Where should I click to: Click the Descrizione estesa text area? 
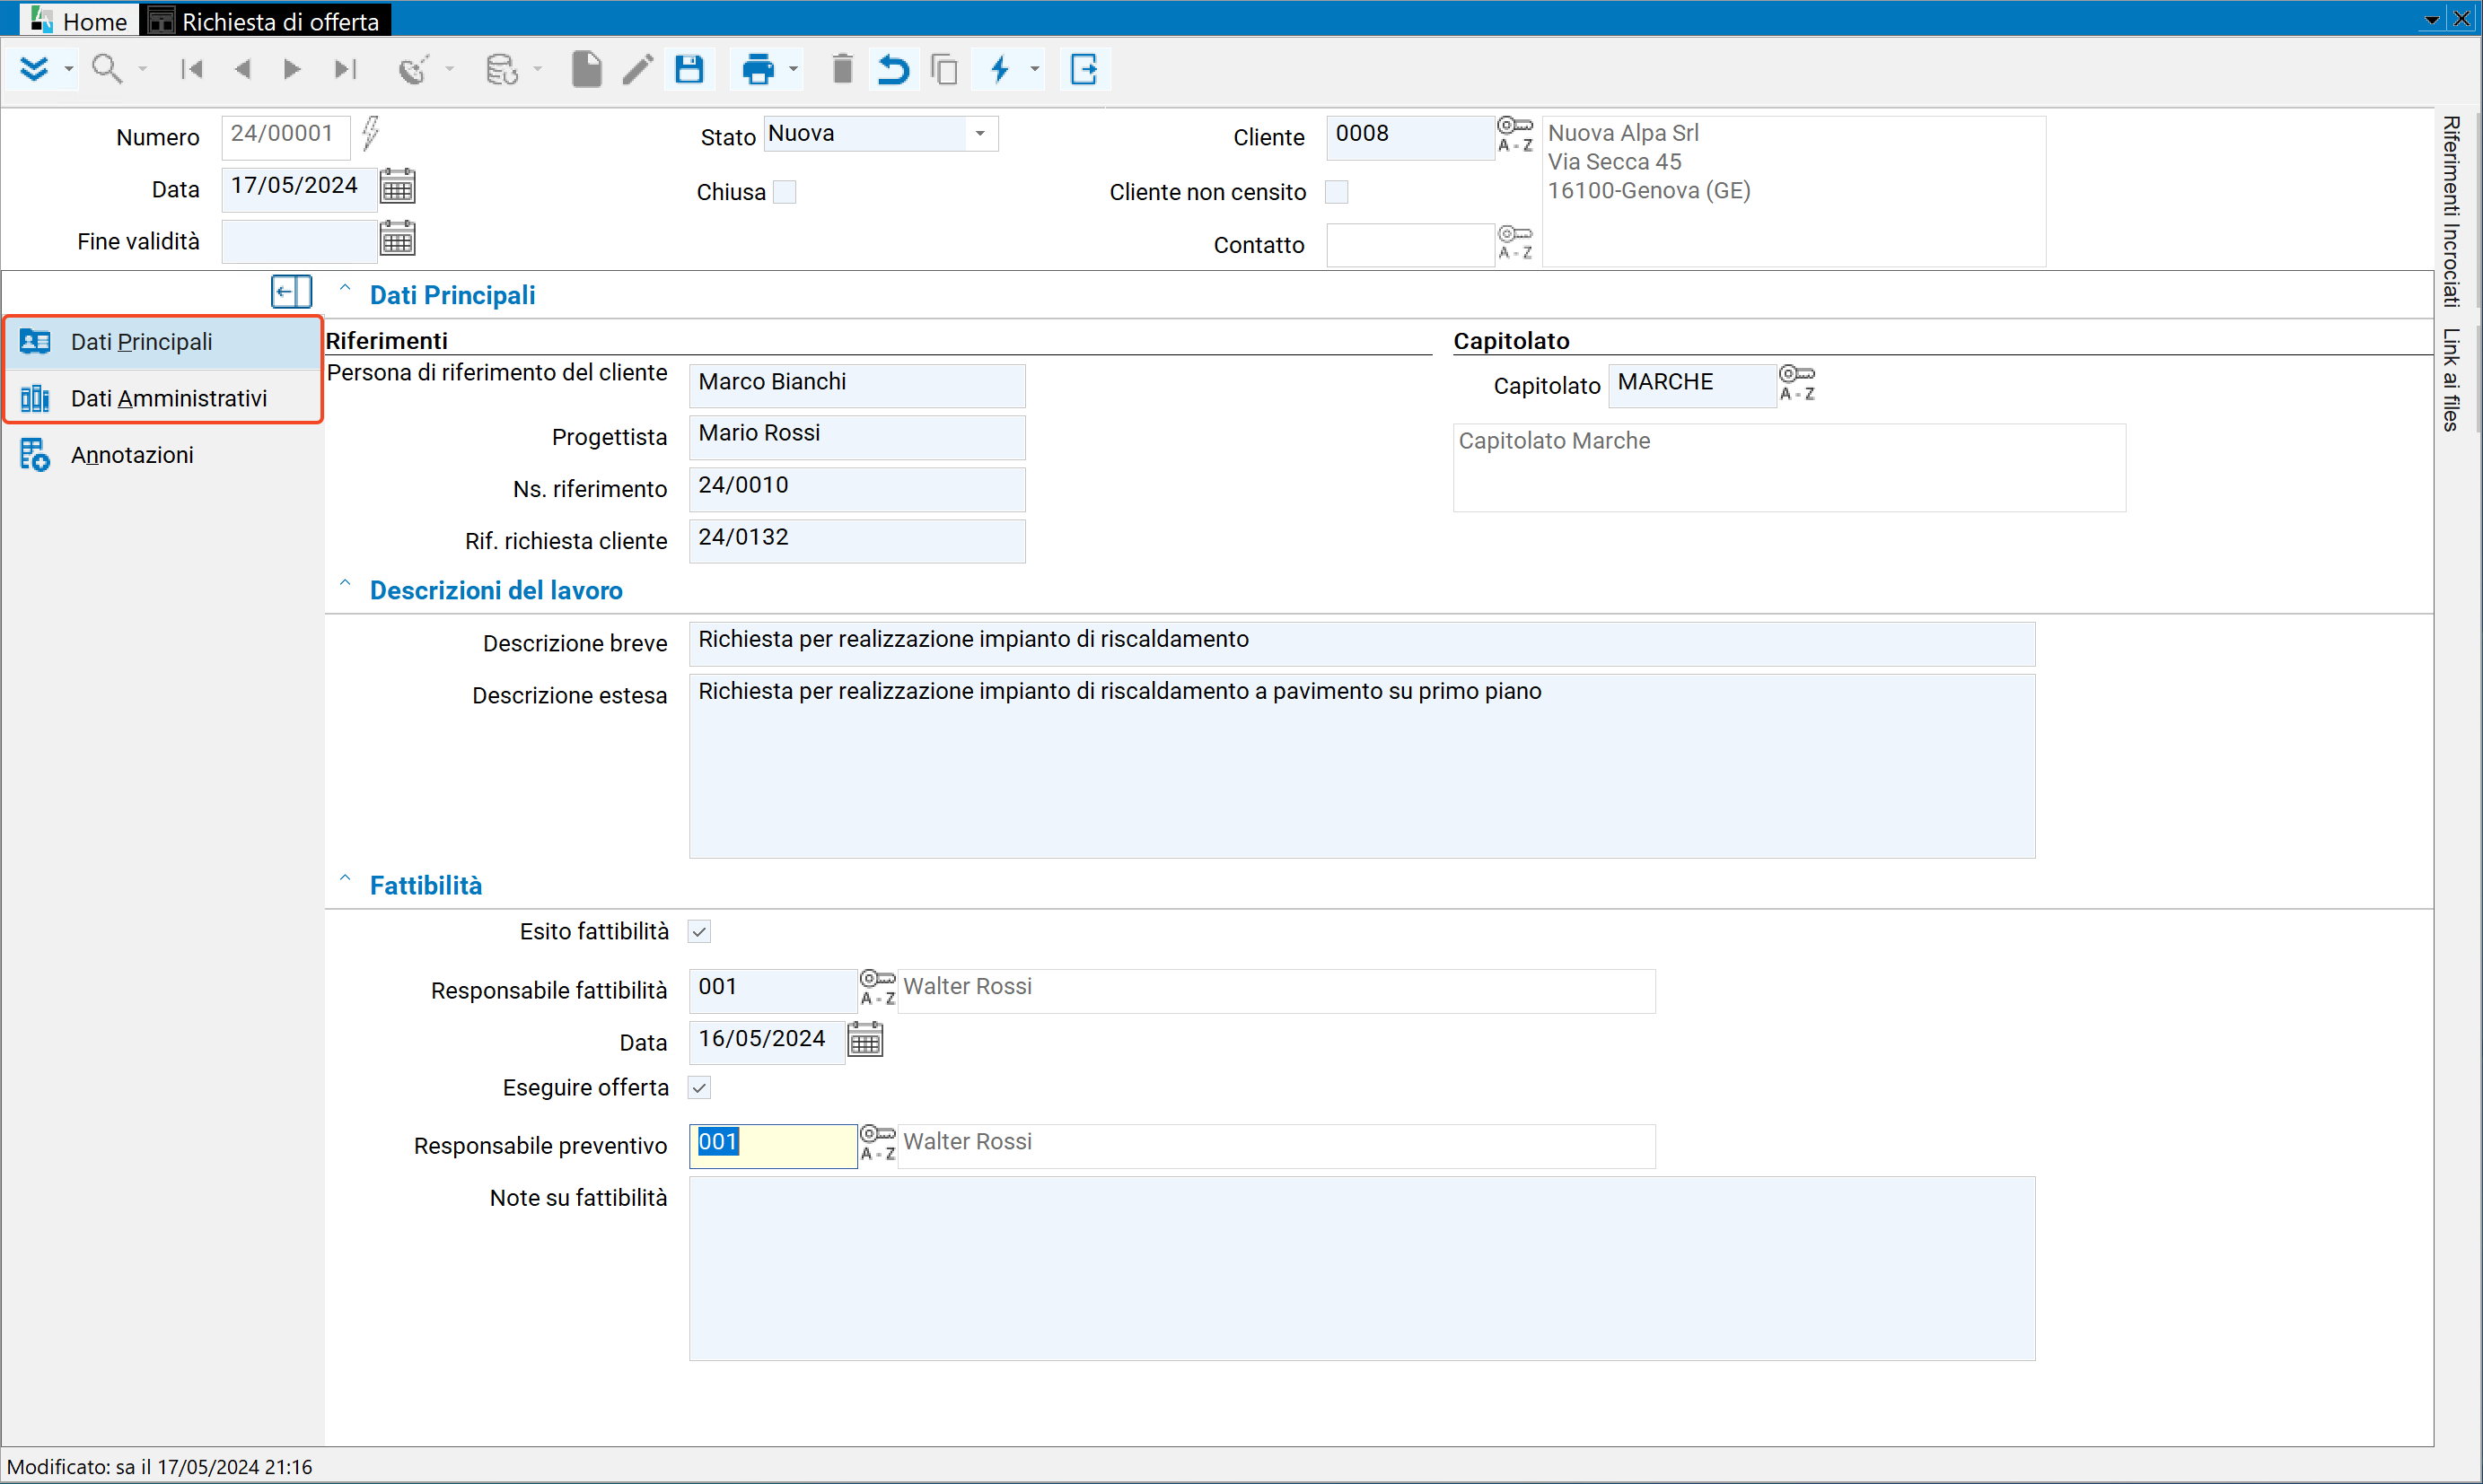pyautogui.click(x=1362, y=766)
